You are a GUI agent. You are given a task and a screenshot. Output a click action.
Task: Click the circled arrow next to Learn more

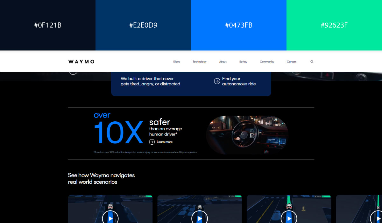(x=152, y=142)
